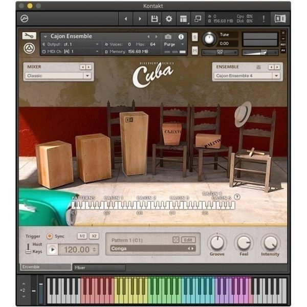Click the Cajita box on chair
The height and width of the screenshot is (307, 307).
coord(172,134)
